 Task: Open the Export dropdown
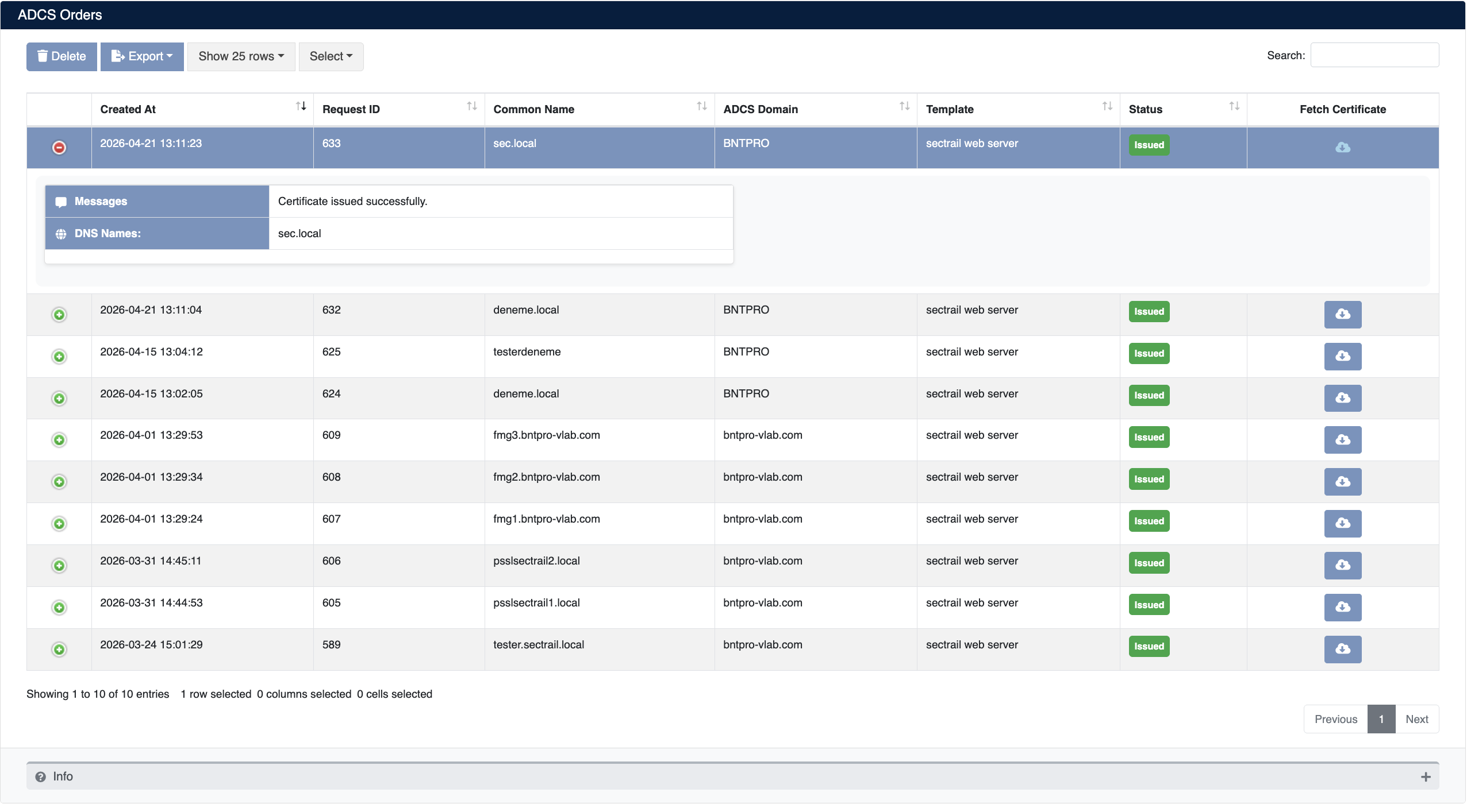[x=142, y=56]
